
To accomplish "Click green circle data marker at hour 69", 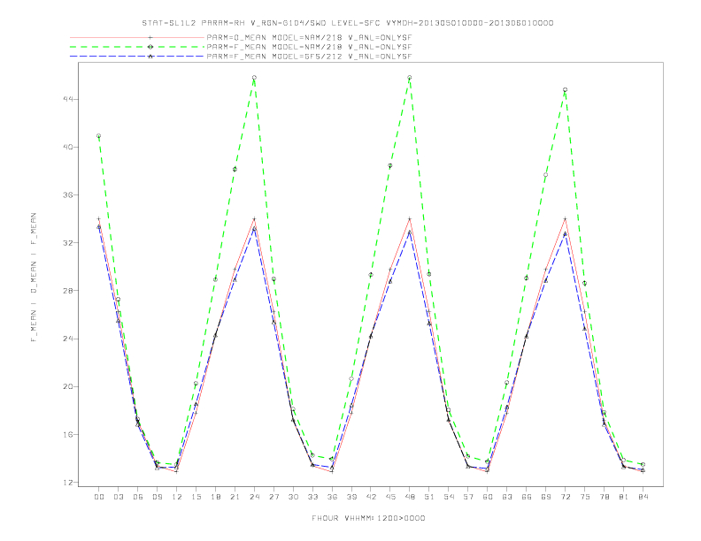I will (546, 174).
